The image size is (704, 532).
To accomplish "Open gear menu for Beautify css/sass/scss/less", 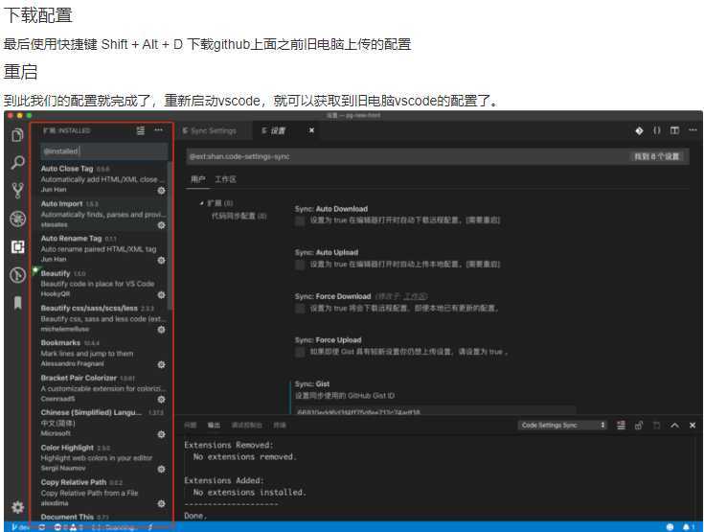I will [x=161, y=330].
